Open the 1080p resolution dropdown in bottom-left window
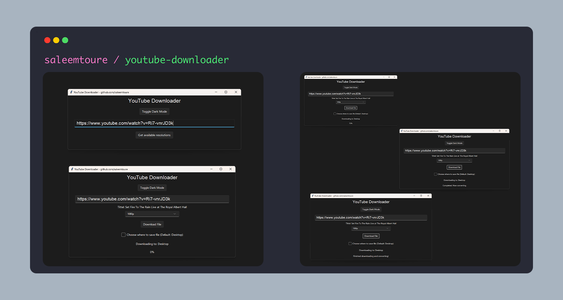This screenshot has height=300, width=563. [x=152, y=214]
